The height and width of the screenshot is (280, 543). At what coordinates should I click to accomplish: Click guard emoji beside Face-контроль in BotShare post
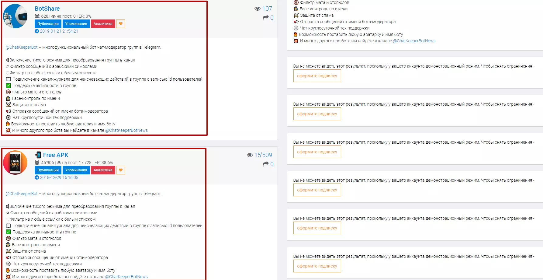tap(8, 98)
